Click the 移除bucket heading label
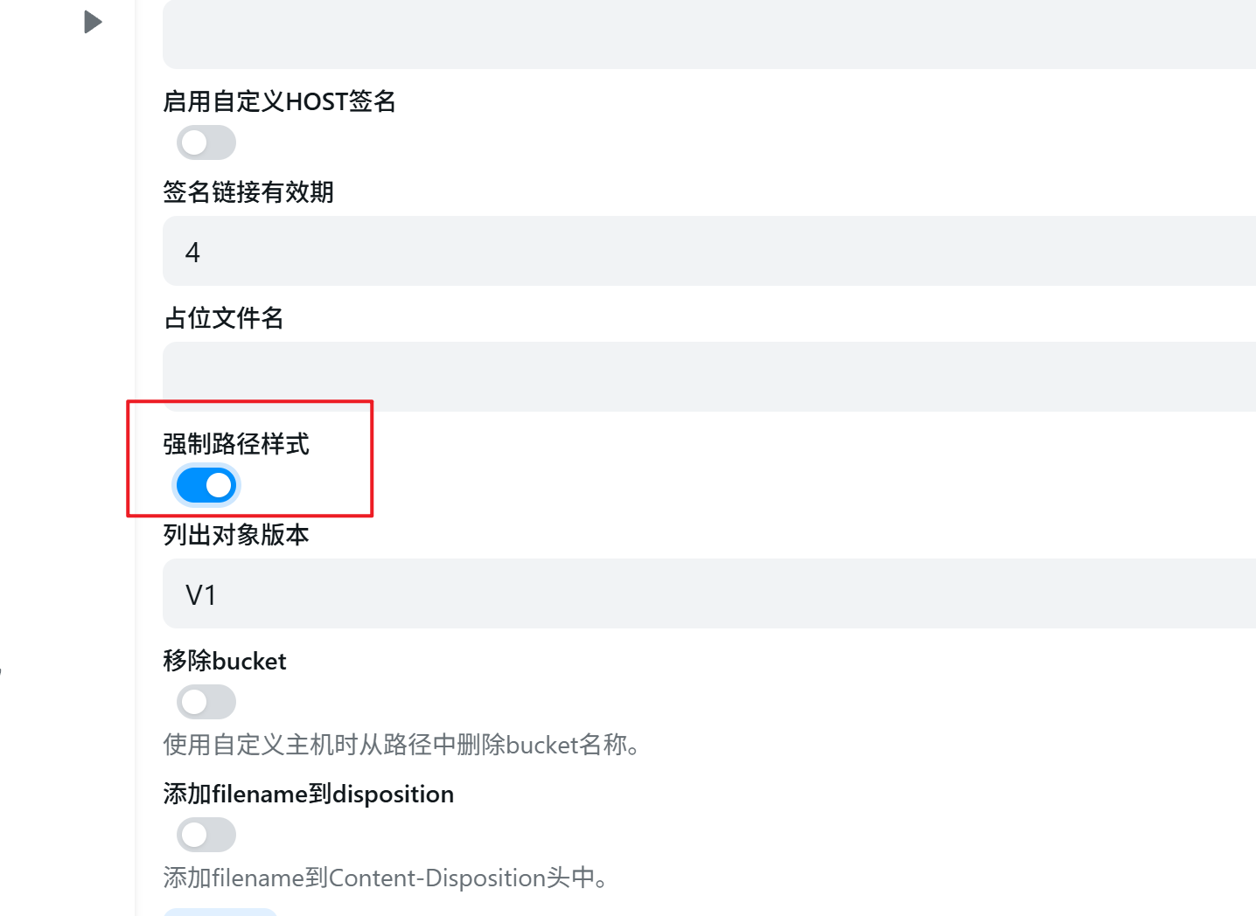Image resolution: width=1256 pixels, height=916 pixels. point(225,661)
